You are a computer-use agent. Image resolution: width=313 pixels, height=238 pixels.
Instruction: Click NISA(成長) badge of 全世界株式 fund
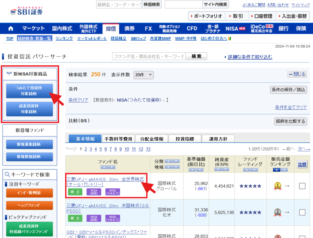(x=94, y=192)
